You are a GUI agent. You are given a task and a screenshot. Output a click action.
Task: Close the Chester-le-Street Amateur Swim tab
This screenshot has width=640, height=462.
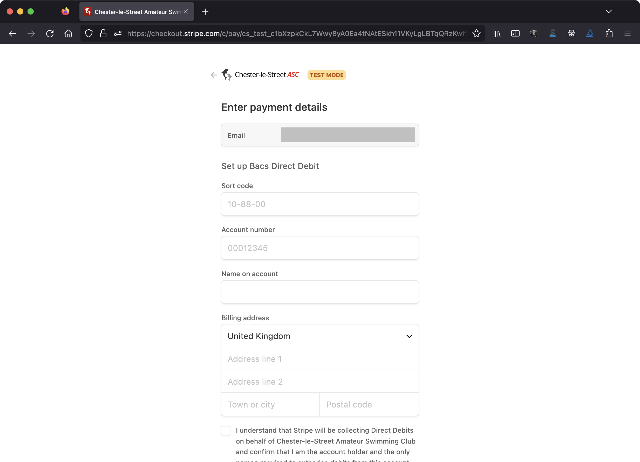(186, 12)
